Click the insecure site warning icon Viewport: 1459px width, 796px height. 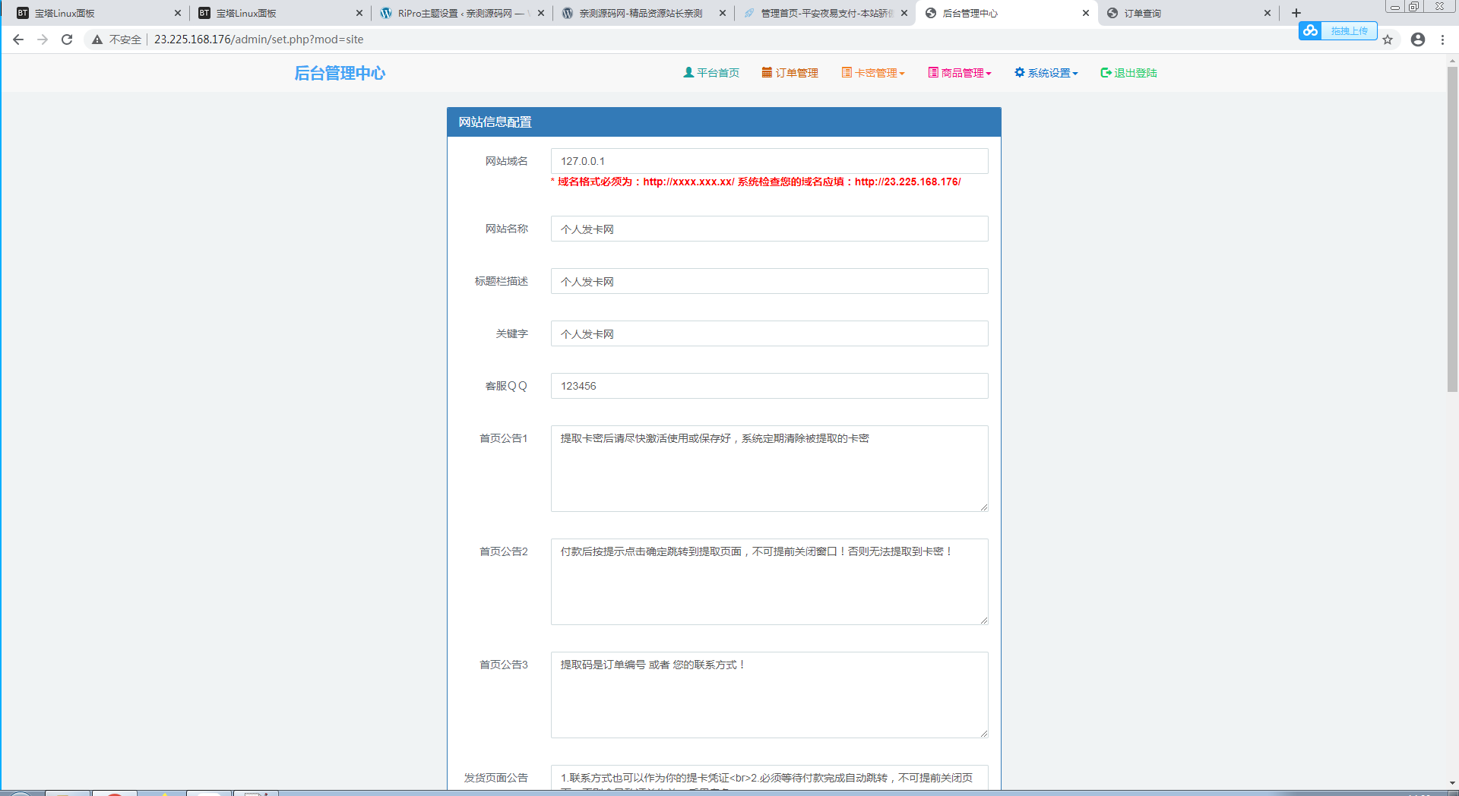[x=97, y=39]
